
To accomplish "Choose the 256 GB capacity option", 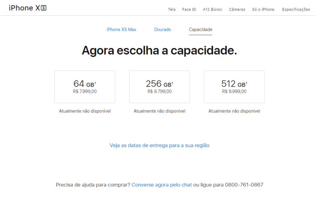I will [x=159, y=87].
